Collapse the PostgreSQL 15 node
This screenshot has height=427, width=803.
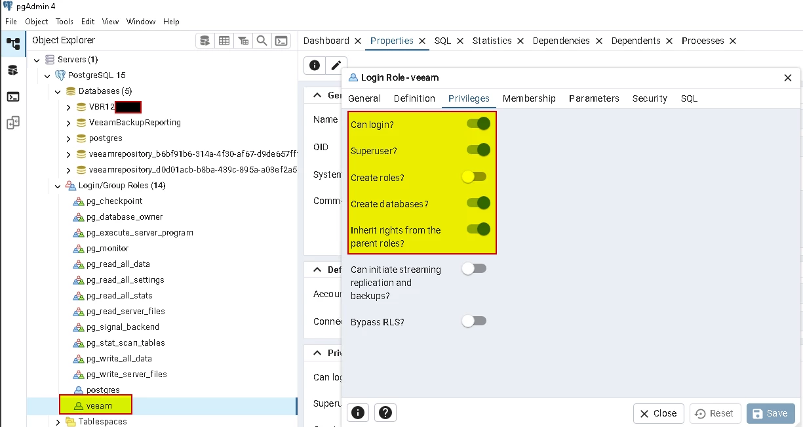[x=48, y=75]
